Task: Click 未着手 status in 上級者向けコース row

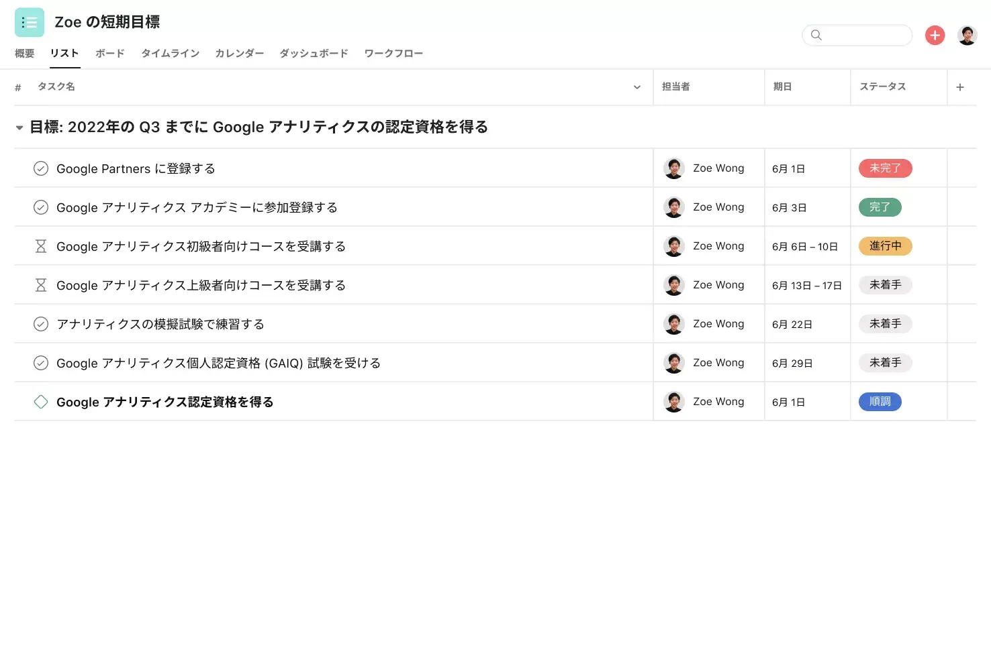Action: click(x=886, y=285)
